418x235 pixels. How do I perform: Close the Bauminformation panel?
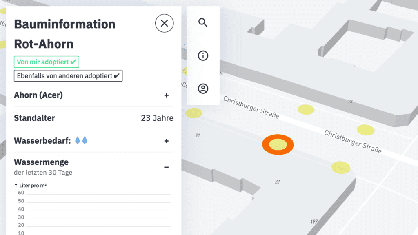[x=164, y=23]
